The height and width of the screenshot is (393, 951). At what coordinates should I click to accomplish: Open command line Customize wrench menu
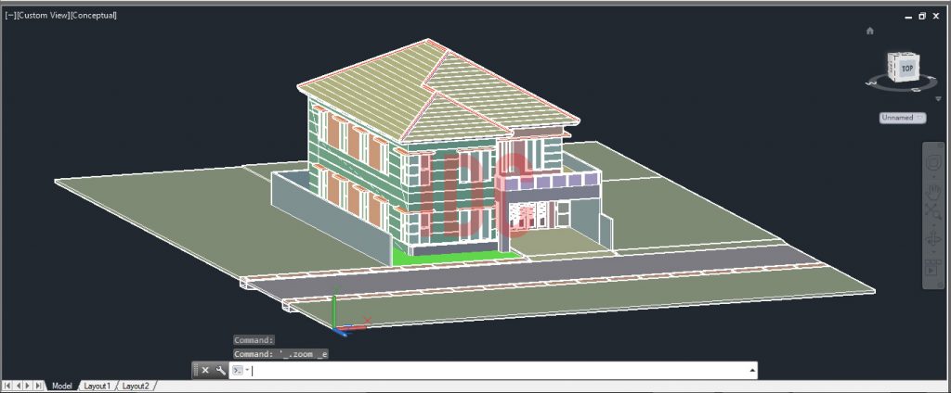coord(221,370)
